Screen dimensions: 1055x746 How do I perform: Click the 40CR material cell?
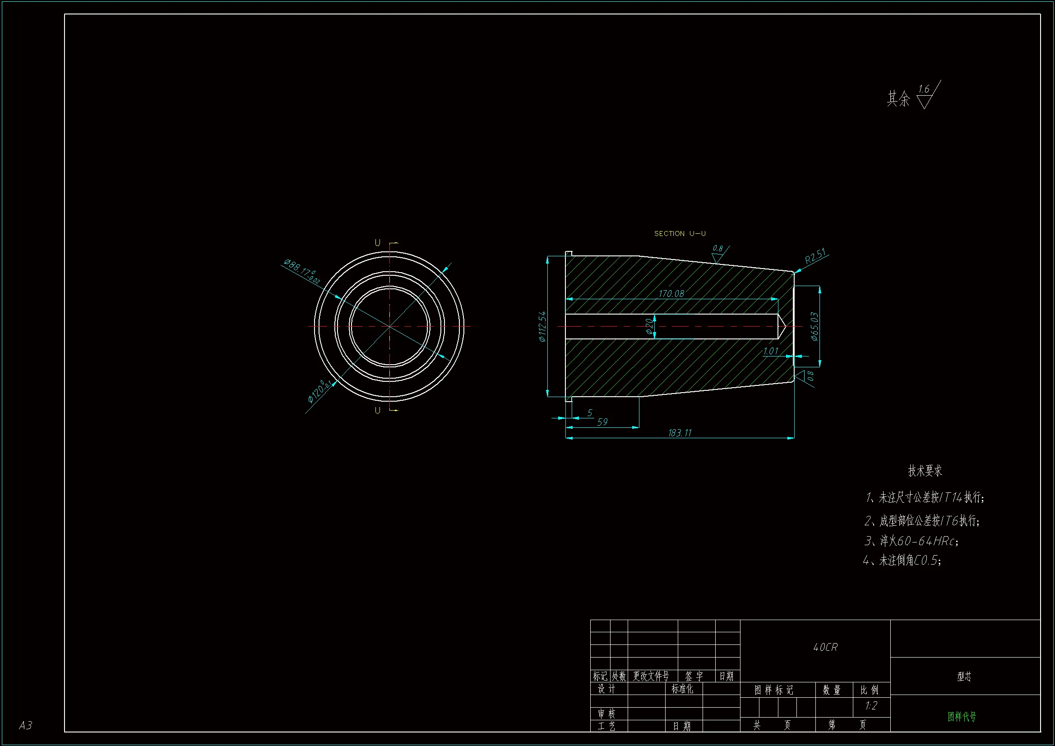pyautogui.click(x=825, y=647)
